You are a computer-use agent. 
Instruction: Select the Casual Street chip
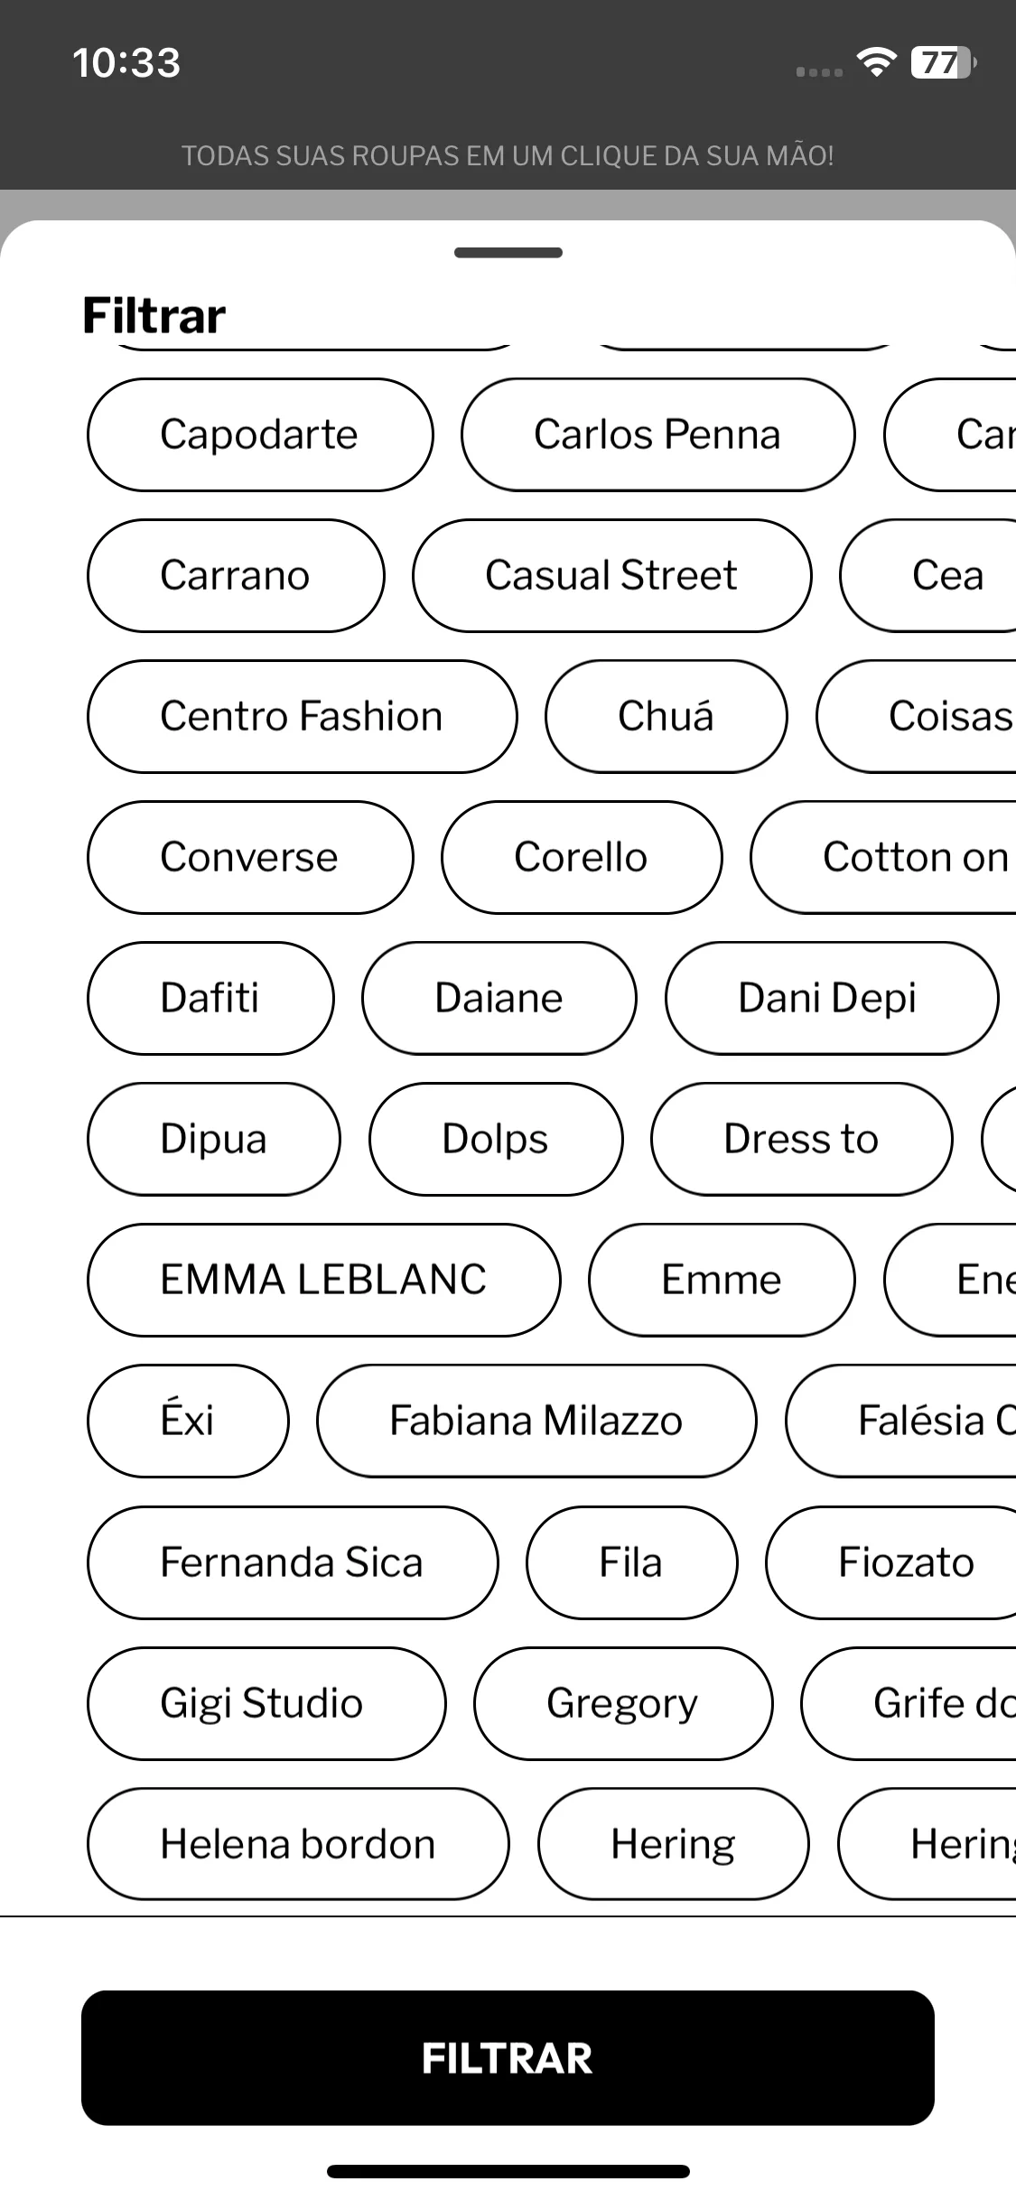click(x=611, y=575)
